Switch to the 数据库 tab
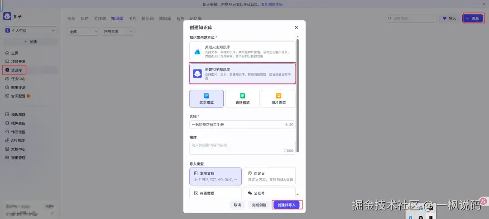Viewport: 489px width, 219px height. point(165,19)
